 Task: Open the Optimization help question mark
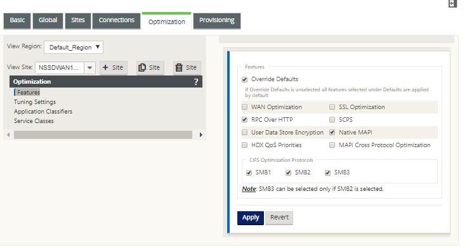pos(196,82)
